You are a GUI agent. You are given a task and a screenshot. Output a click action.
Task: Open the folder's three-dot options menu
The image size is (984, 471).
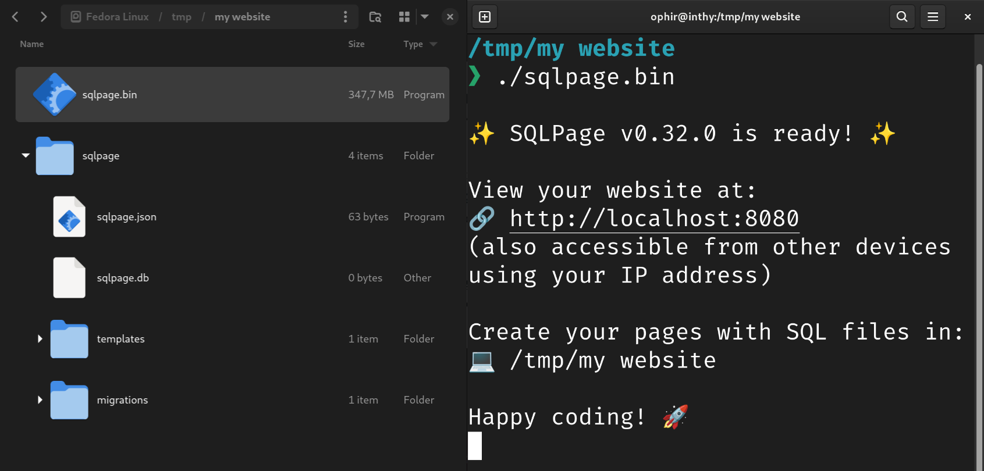(345, 17)
